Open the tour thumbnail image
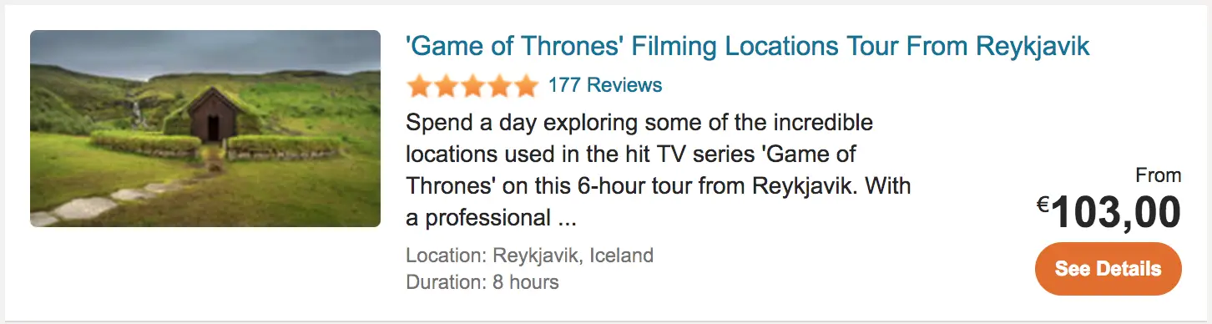The image size is (1212, 324). (205, 129)
